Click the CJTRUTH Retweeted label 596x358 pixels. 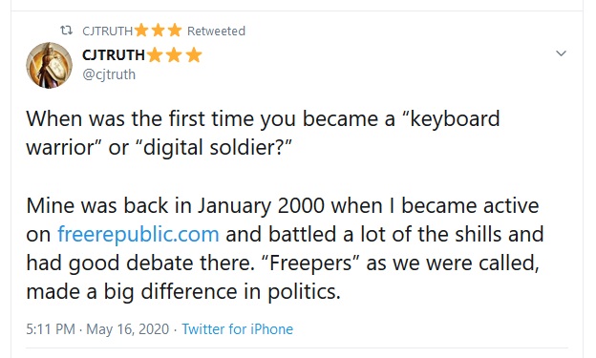click(164, 31)
